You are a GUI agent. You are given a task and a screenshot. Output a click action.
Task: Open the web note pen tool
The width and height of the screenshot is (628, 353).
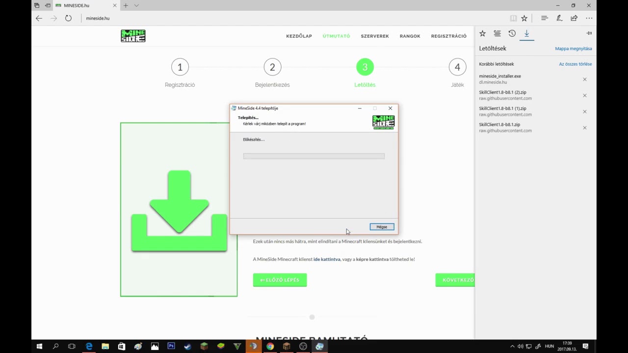559,18
